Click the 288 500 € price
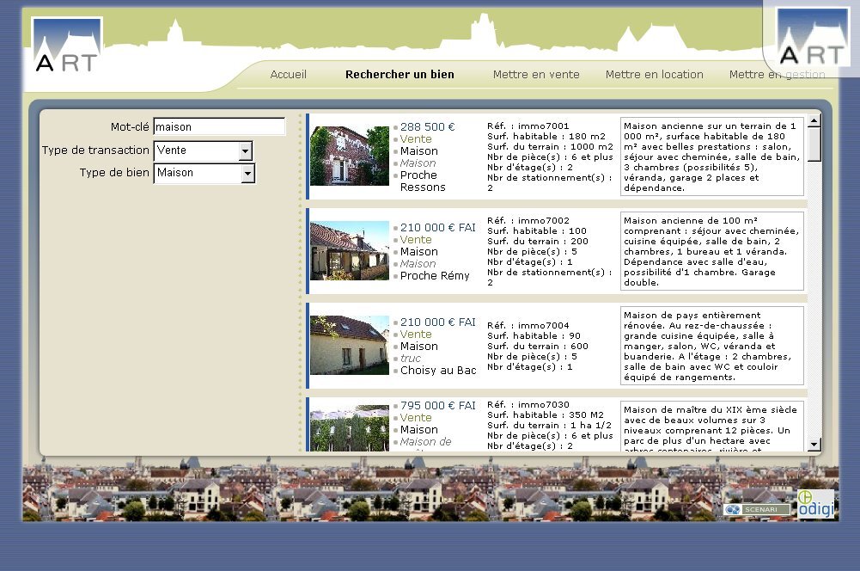860x571 pixels. (427, 126)
